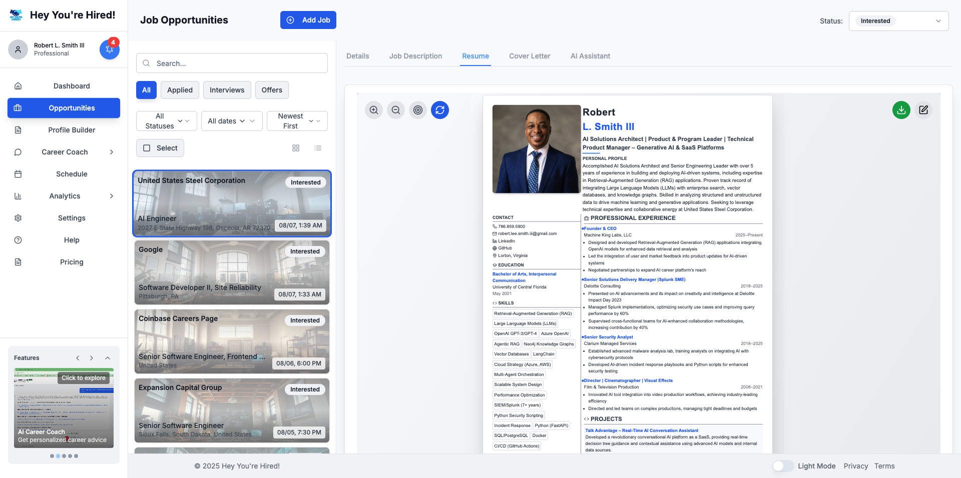Click the target reset zoom icon
This screenshot has width=961, height=478.
pos(418,110)
